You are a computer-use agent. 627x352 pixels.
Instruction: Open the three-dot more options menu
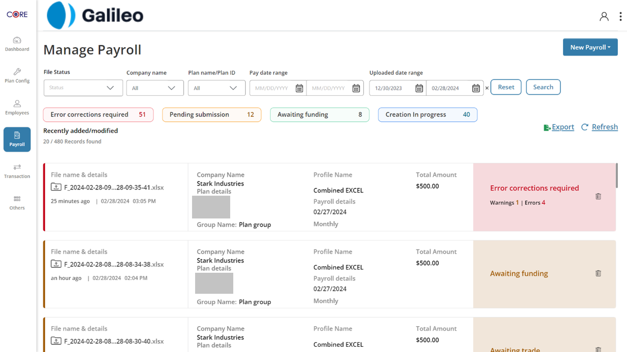pos(620,17)
